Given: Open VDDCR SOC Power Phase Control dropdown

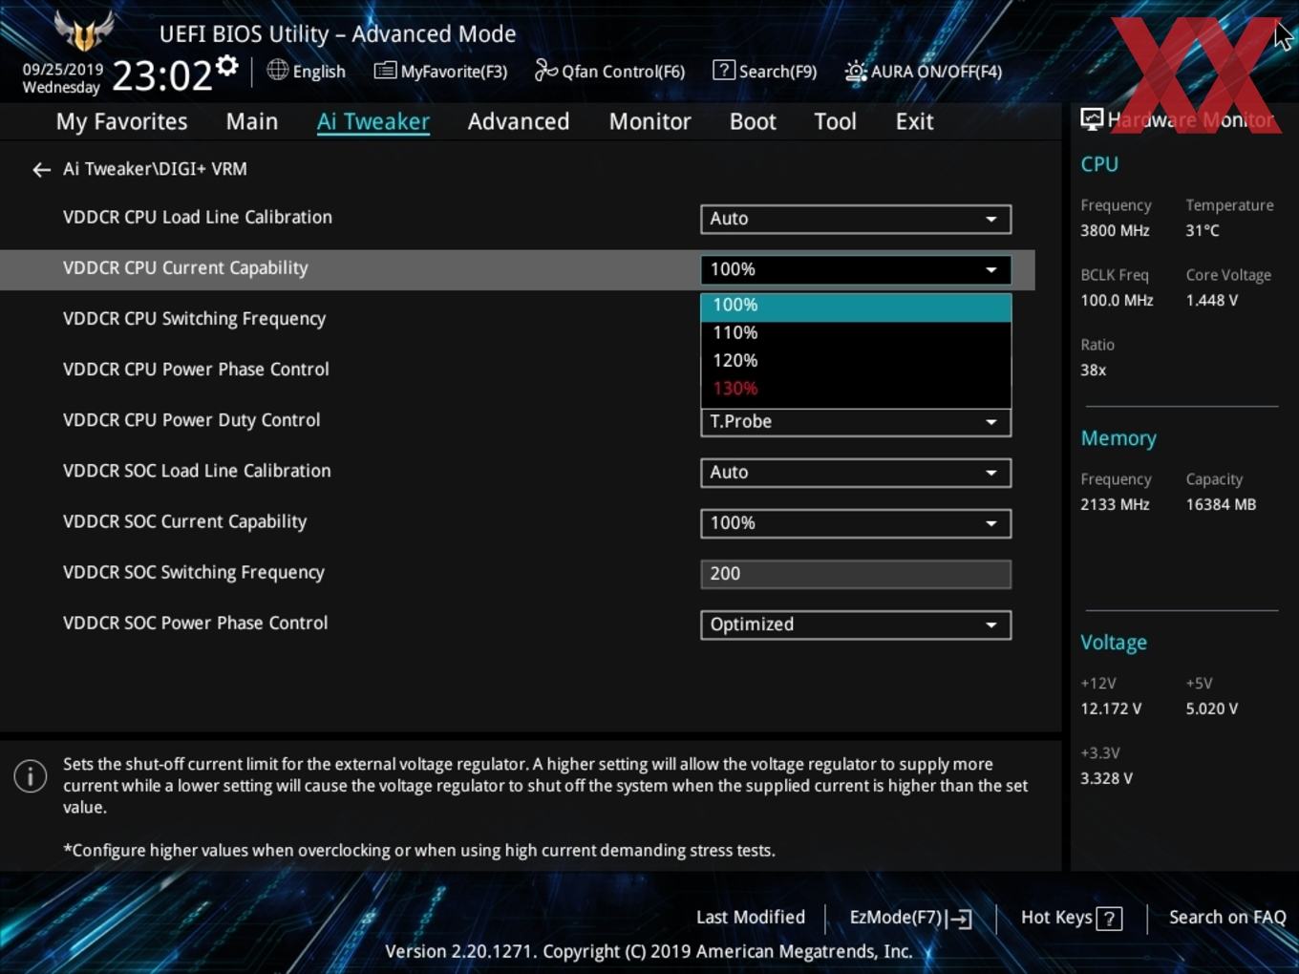Looking at the screenshot, I should coord(856,625).
